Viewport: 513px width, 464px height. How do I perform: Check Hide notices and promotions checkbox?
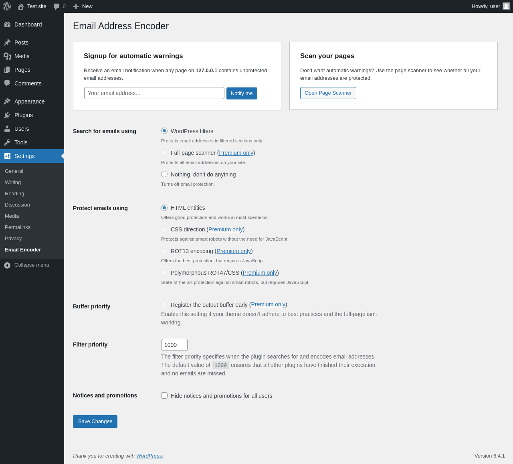pyautogui.click(x=164, y=395)
